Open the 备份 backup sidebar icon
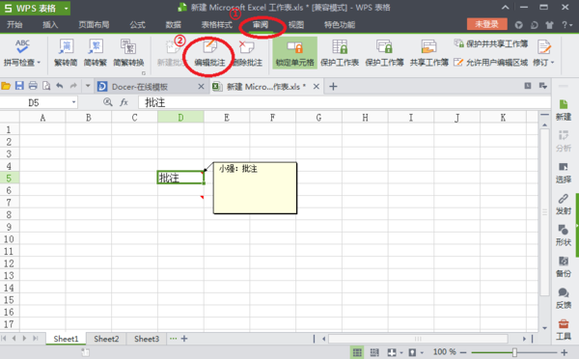Viewport: 579px width, 359px height. (564, 266)
